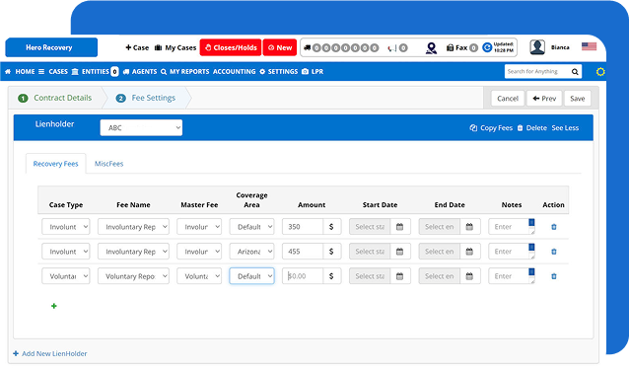Click dollar sign beside 455 amount
629x371 pixels.
click(x=331, y=252)
